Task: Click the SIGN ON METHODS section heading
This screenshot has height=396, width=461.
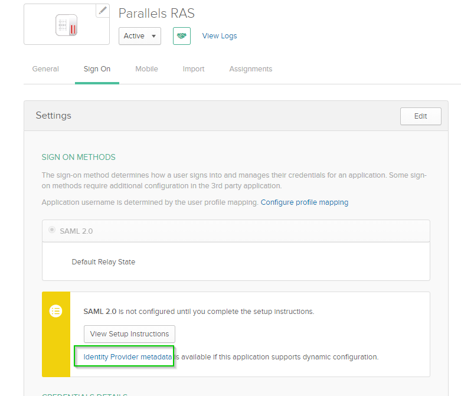Action: 79,158
